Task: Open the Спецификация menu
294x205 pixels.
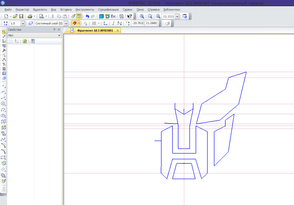Action: tap(108, 9)
